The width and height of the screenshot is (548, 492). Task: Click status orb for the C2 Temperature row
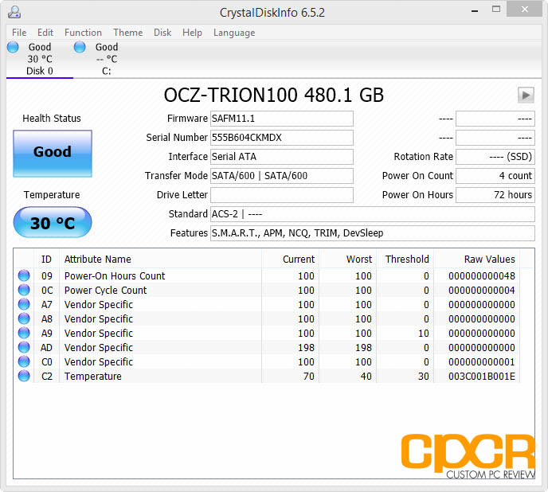click(x=24, y=376)
